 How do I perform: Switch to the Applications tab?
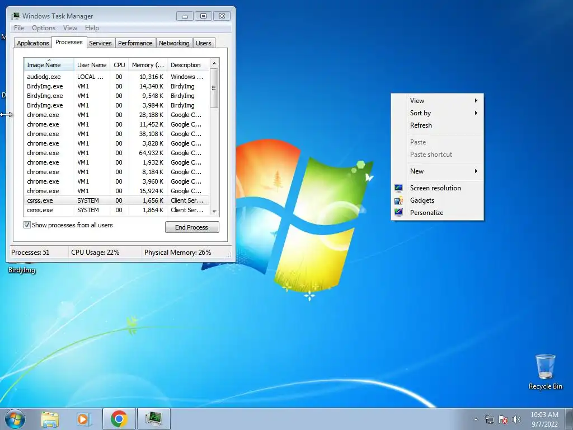point(33,43)
